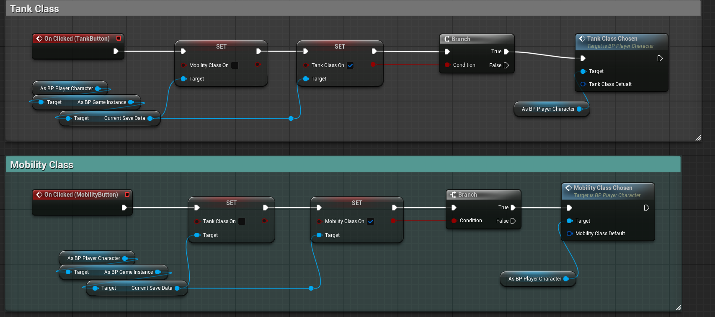The height and width of the screenshot is (317, 715).
Task: Click the Target pin of SET Tank Class On in the Tank Class group
Action: pyautogui.click(x=306, y=79)
